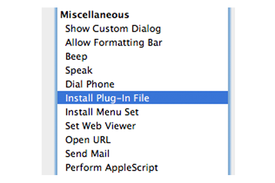Select the Set Web Viewer step
275x183 pixels.
100,126
